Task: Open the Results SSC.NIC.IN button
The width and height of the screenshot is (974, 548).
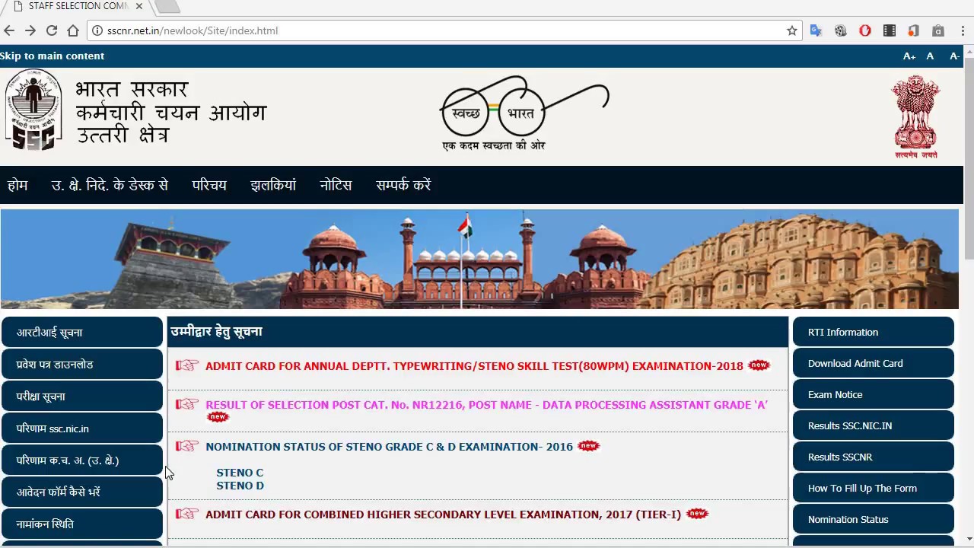Action: click(874, 425)
